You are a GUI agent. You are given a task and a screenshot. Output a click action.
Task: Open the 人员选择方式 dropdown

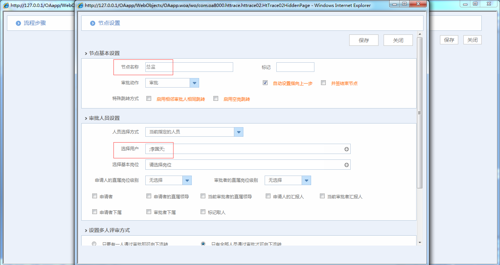click(238, 132)
